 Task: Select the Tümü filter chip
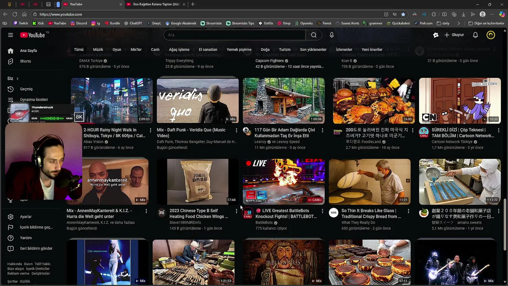click(x=79, y=50)
